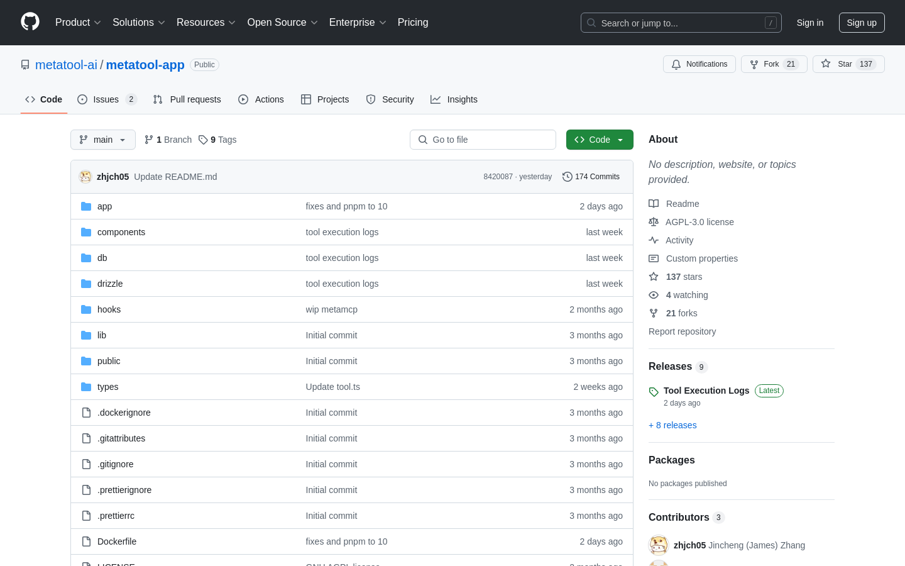
Task: Open commit message 'Update README.md'
Action: click(175, 177)
